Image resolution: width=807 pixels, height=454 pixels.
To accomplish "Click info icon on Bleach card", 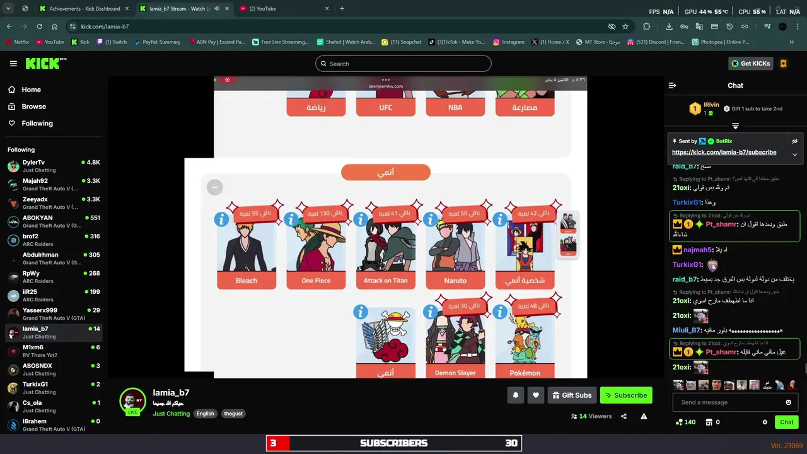I will point(221,219).
